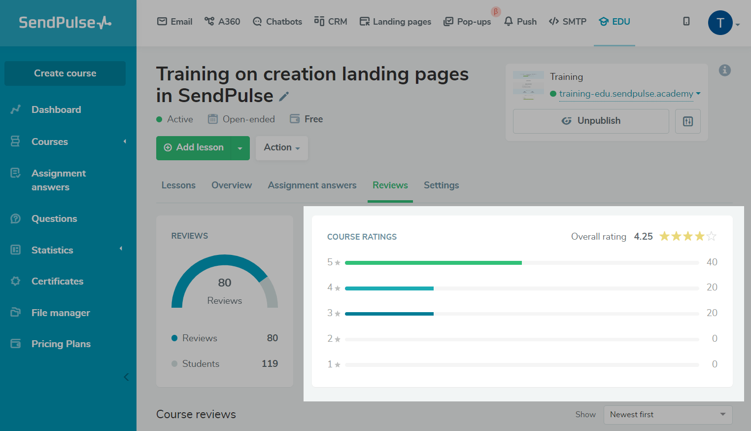Click the Overall rating value 4.25

coord(643,237)
